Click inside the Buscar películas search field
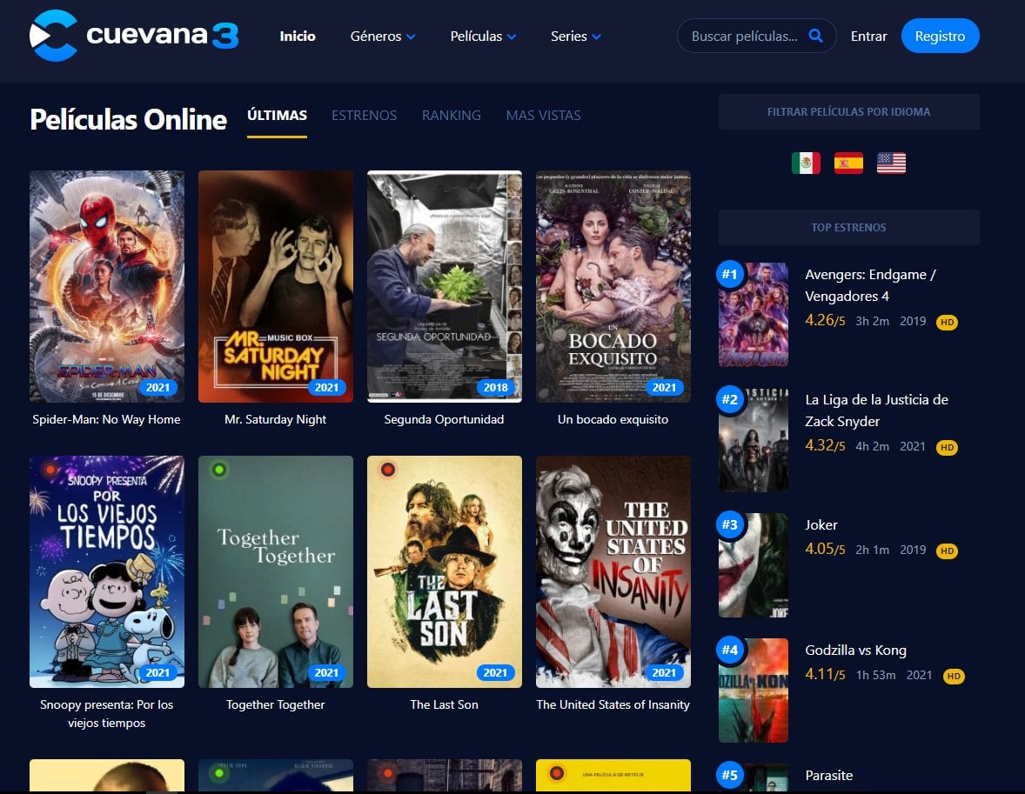 (x=748, y=36)
